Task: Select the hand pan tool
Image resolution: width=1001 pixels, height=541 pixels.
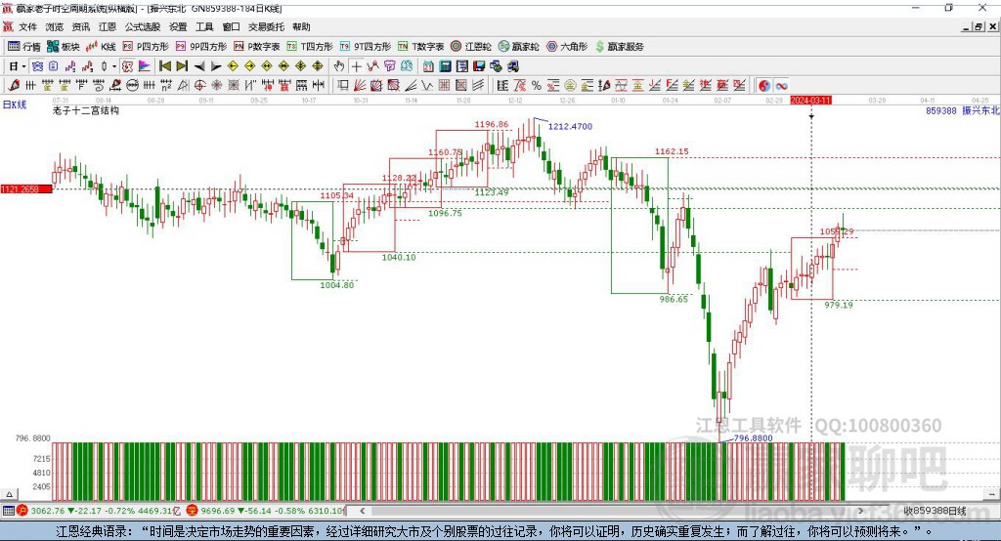Action: pos(339,66)
